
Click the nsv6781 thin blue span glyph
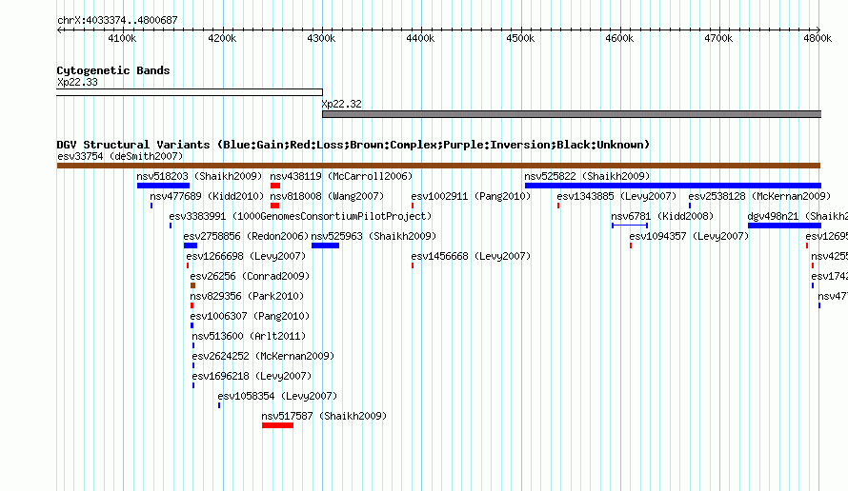click(630, 226)
